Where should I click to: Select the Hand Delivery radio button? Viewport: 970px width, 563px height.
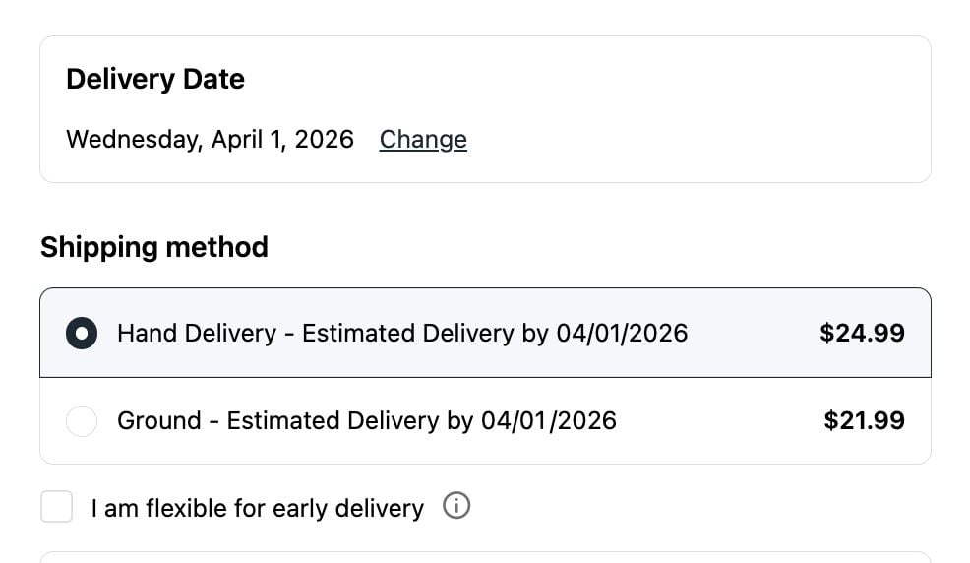pyautogui.click(x=82, y=334)
